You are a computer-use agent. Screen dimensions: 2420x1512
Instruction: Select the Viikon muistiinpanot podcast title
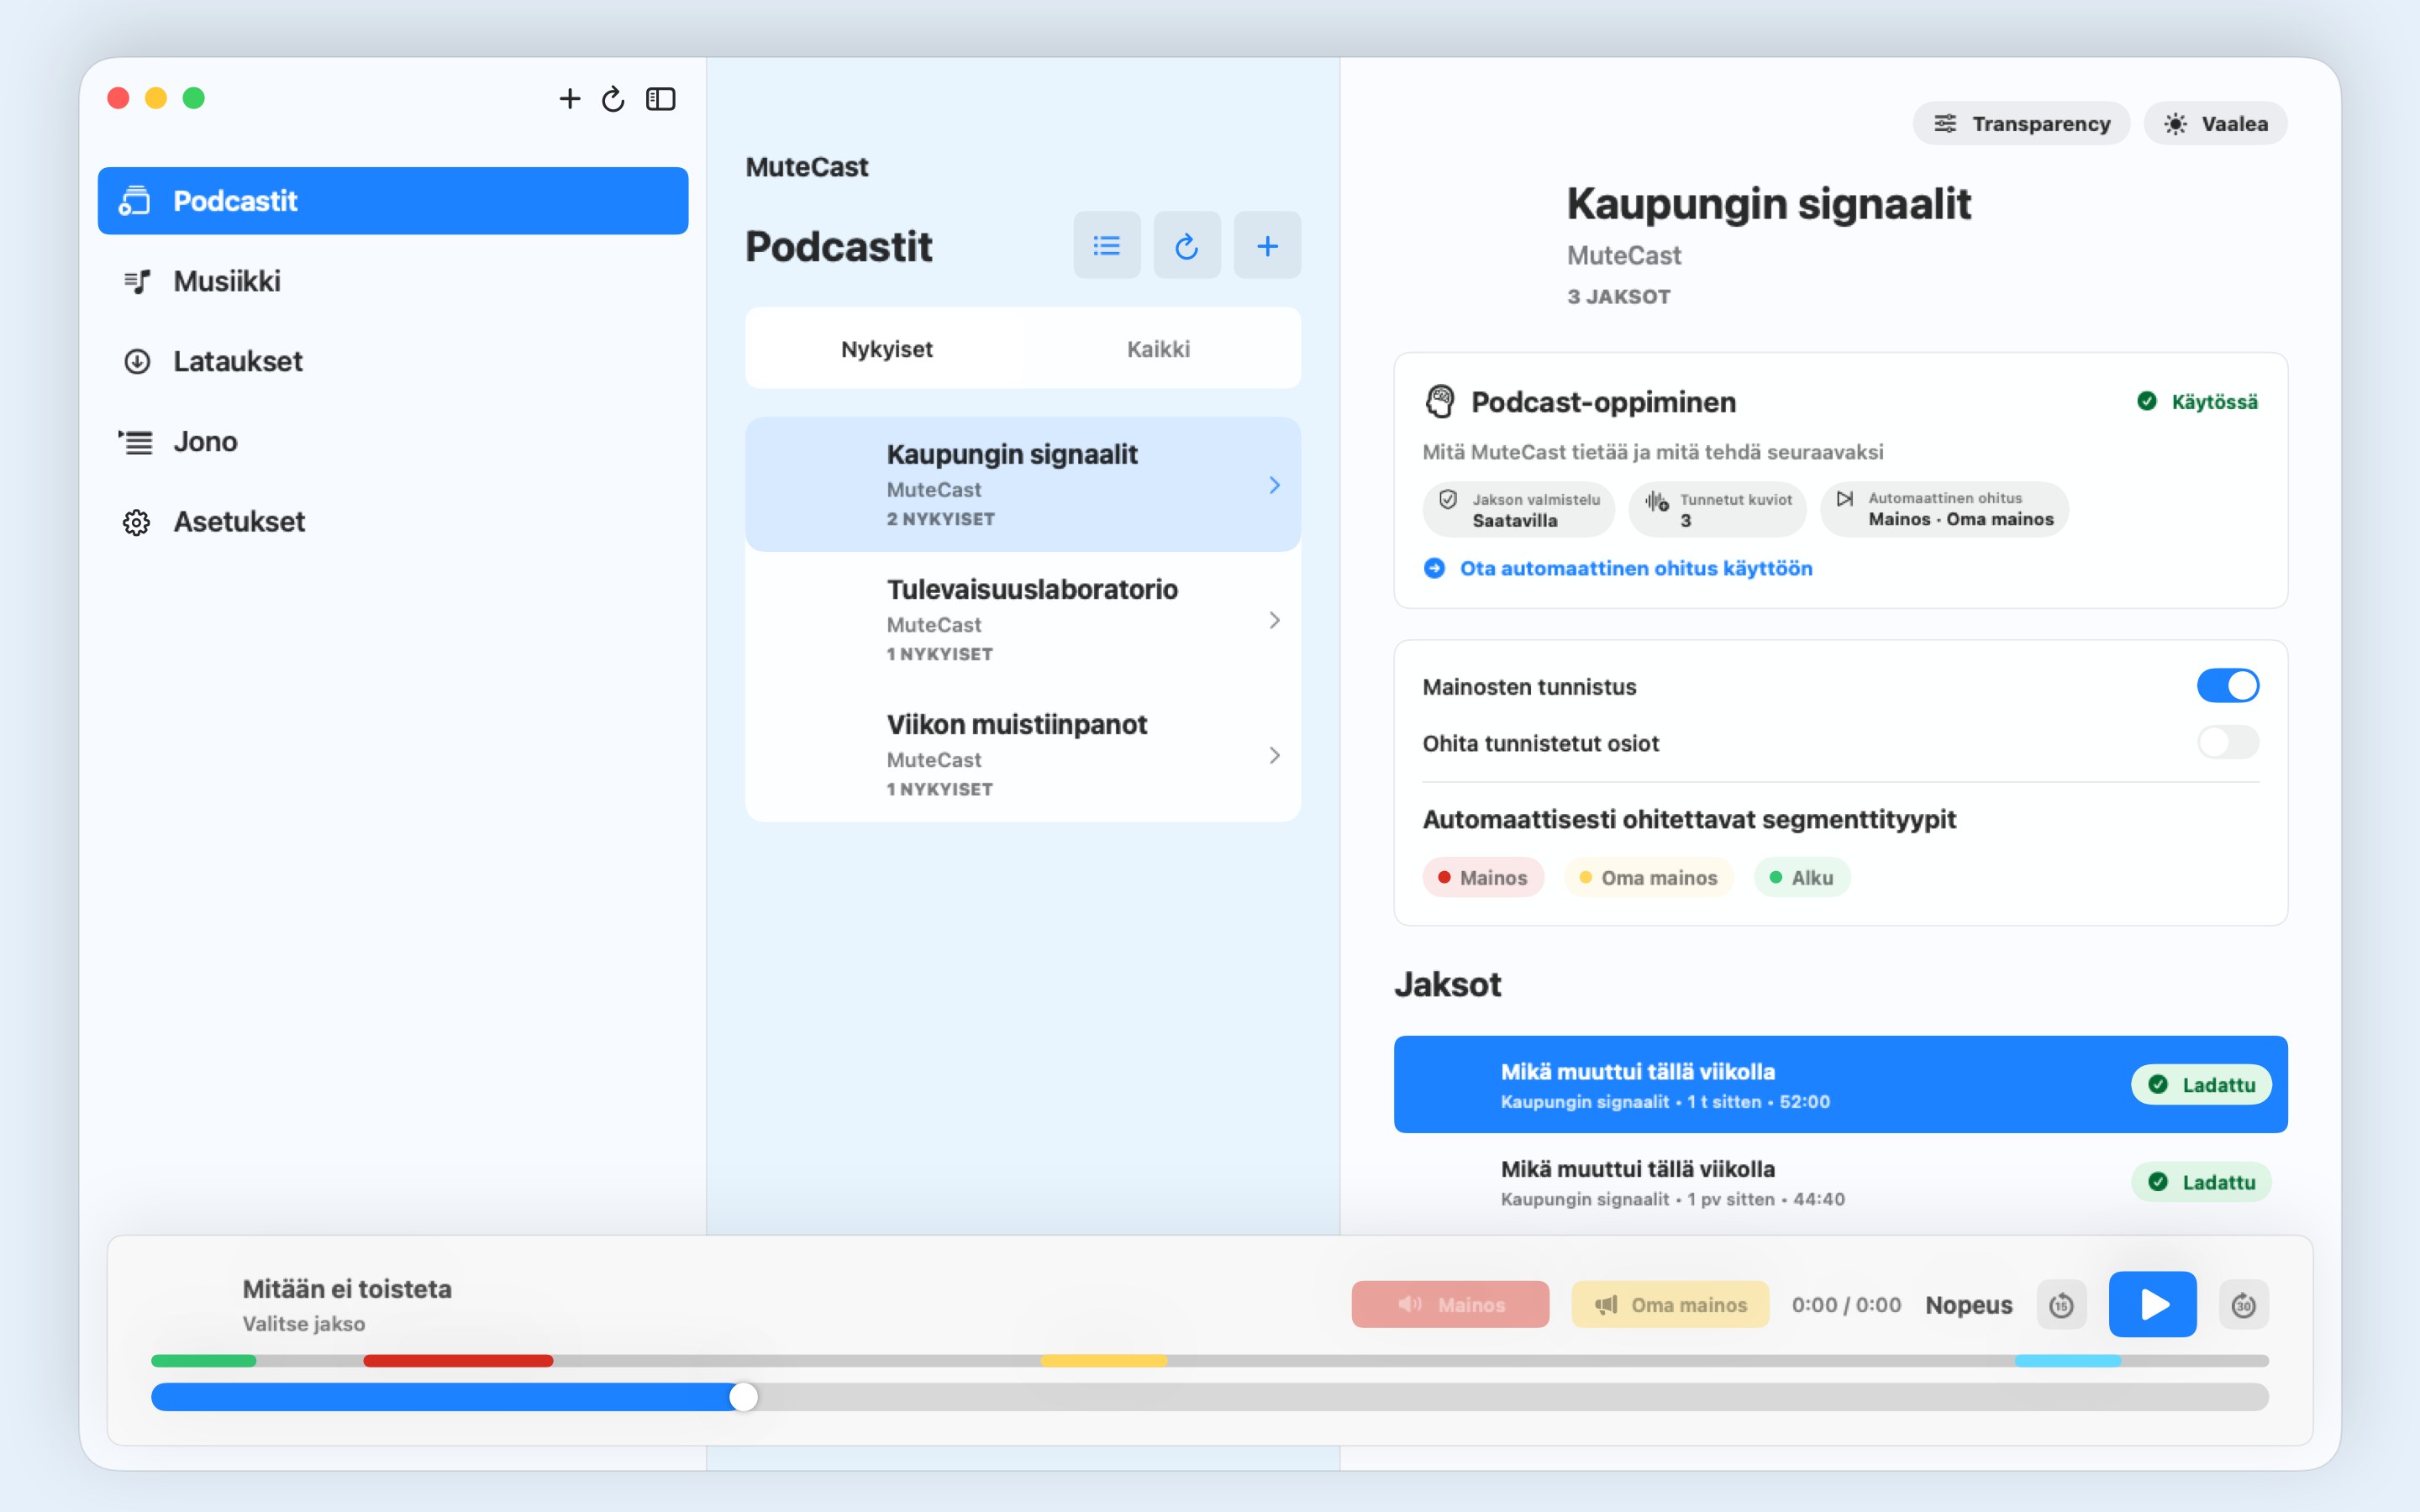[x=1017, y=724]
